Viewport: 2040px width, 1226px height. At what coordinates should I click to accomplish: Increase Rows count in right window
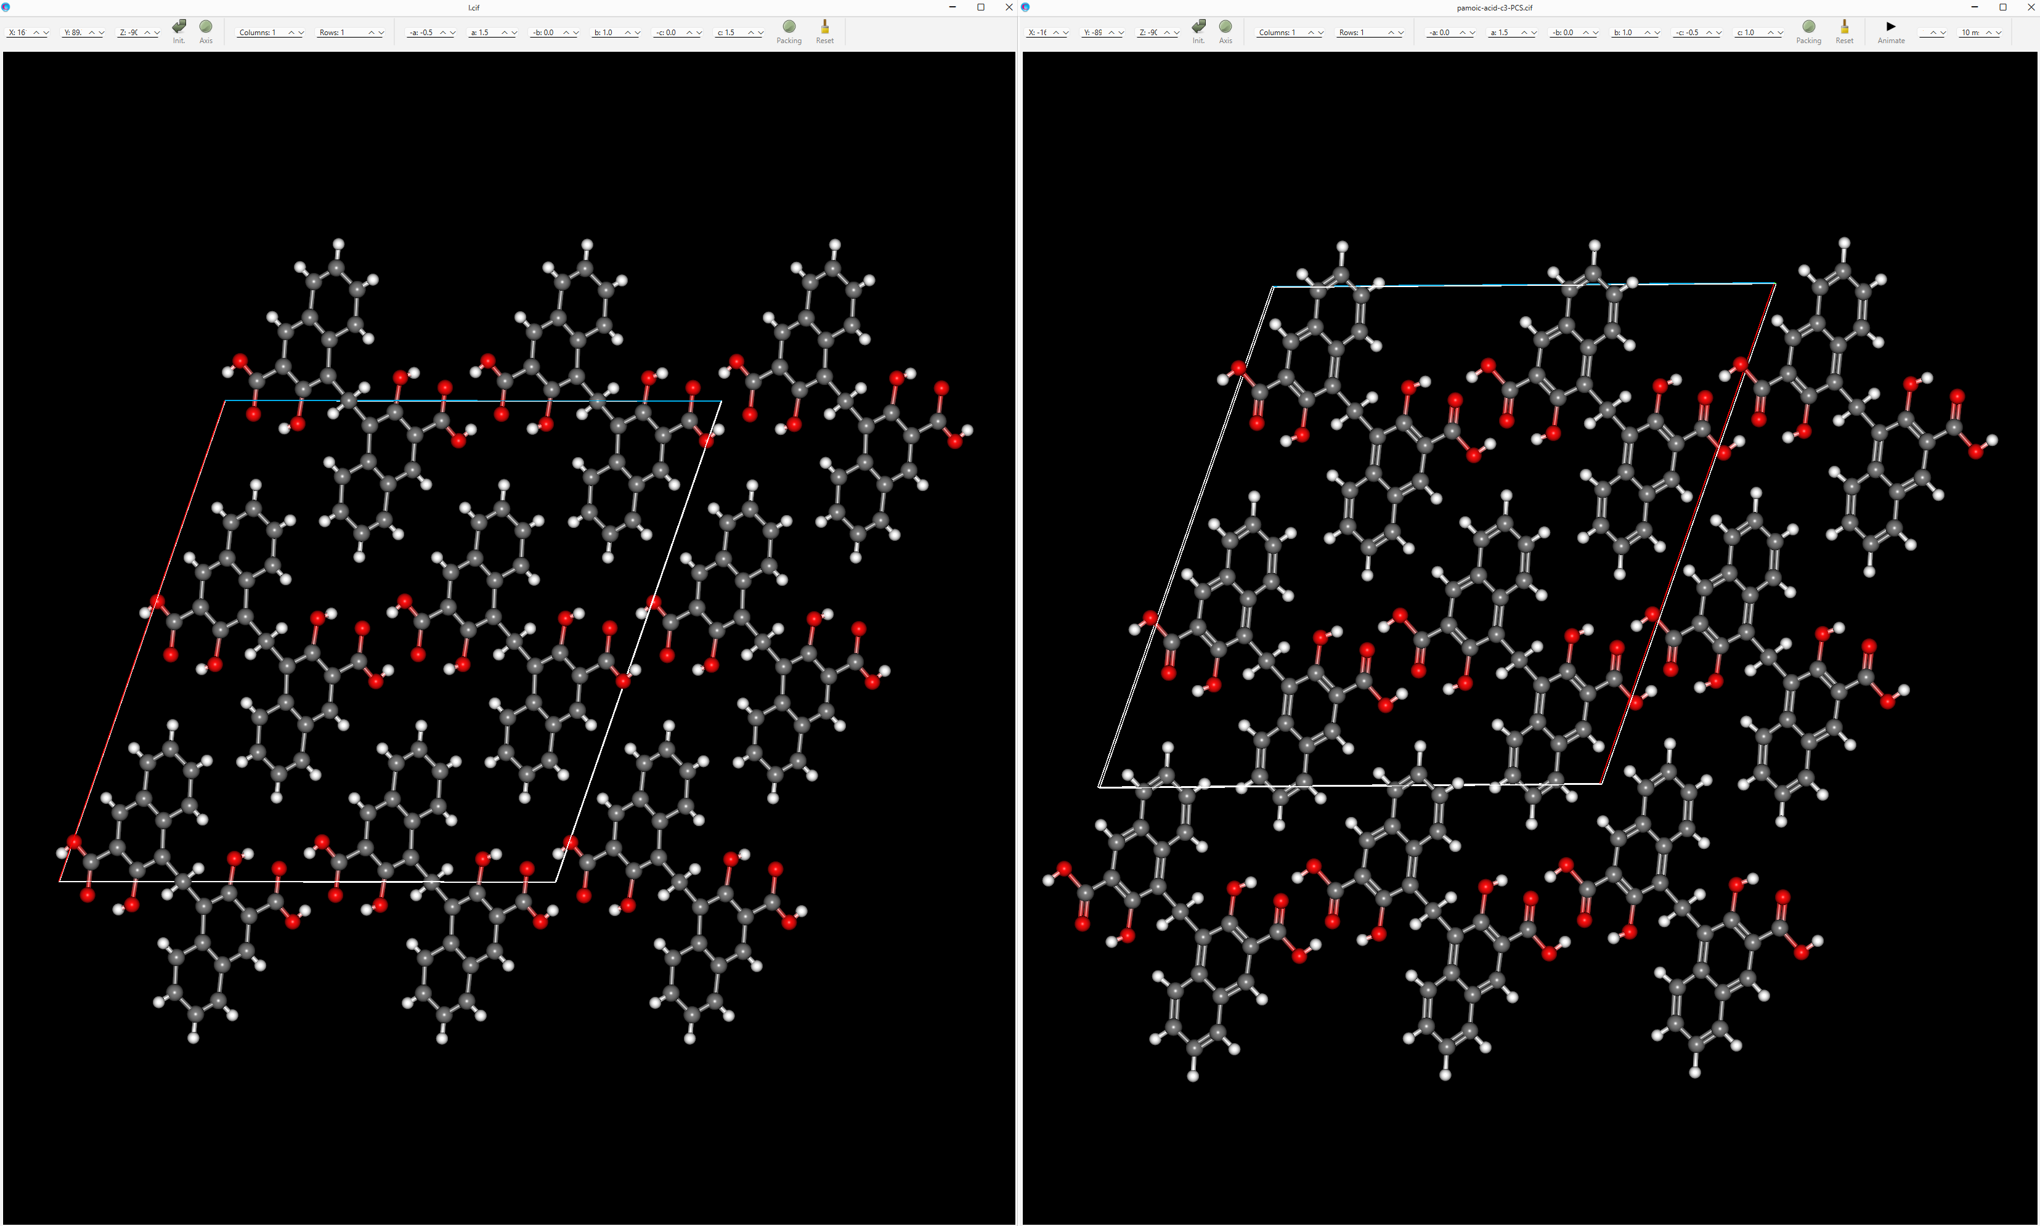coord(1391,33)
